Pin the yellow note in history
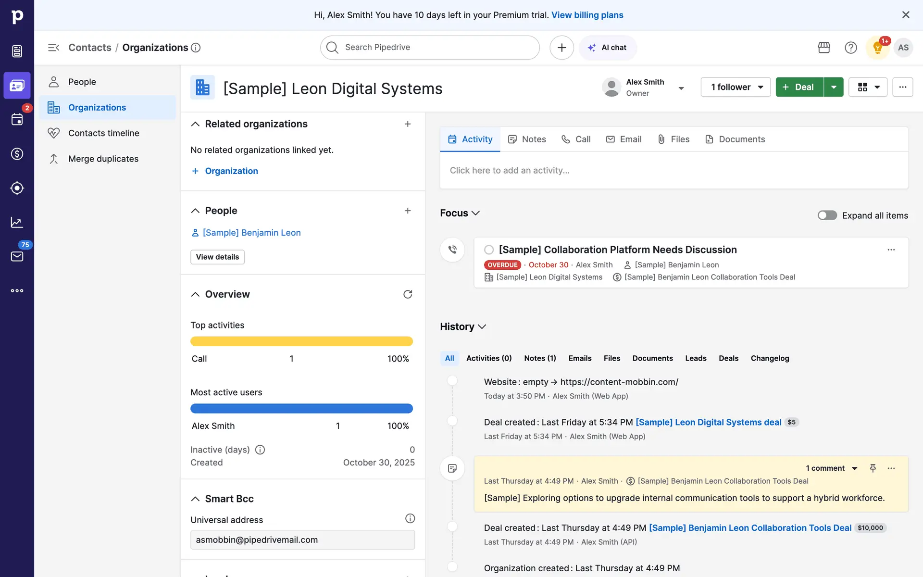The height and width of the screenshot is (577, 923). pyautogui.click(x=873, y=468)
